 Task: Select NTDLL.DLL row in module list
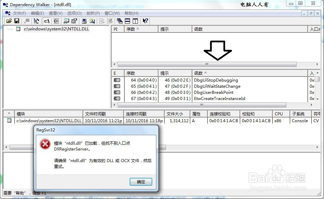(162, 120)
